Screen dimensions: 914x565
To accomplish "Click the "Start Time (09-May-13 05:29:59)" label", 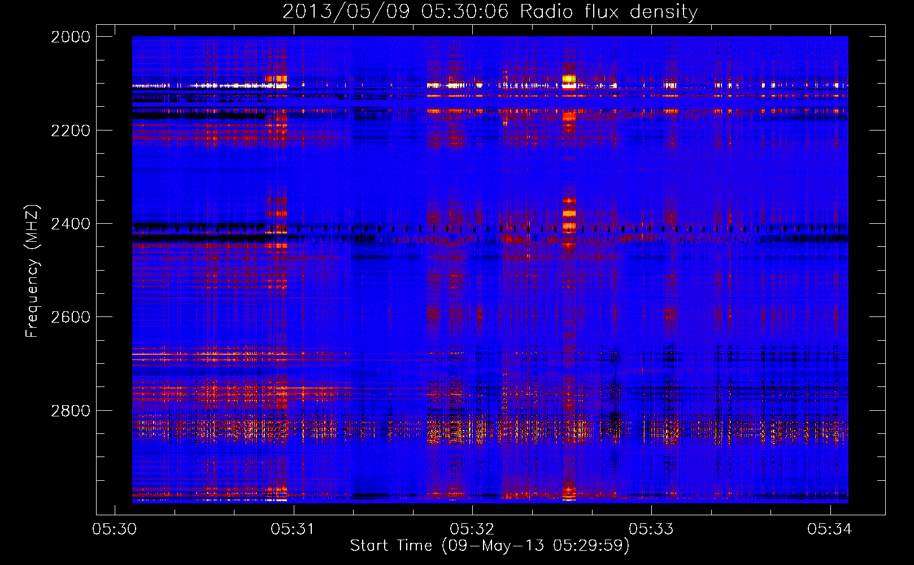I will 490,546.
